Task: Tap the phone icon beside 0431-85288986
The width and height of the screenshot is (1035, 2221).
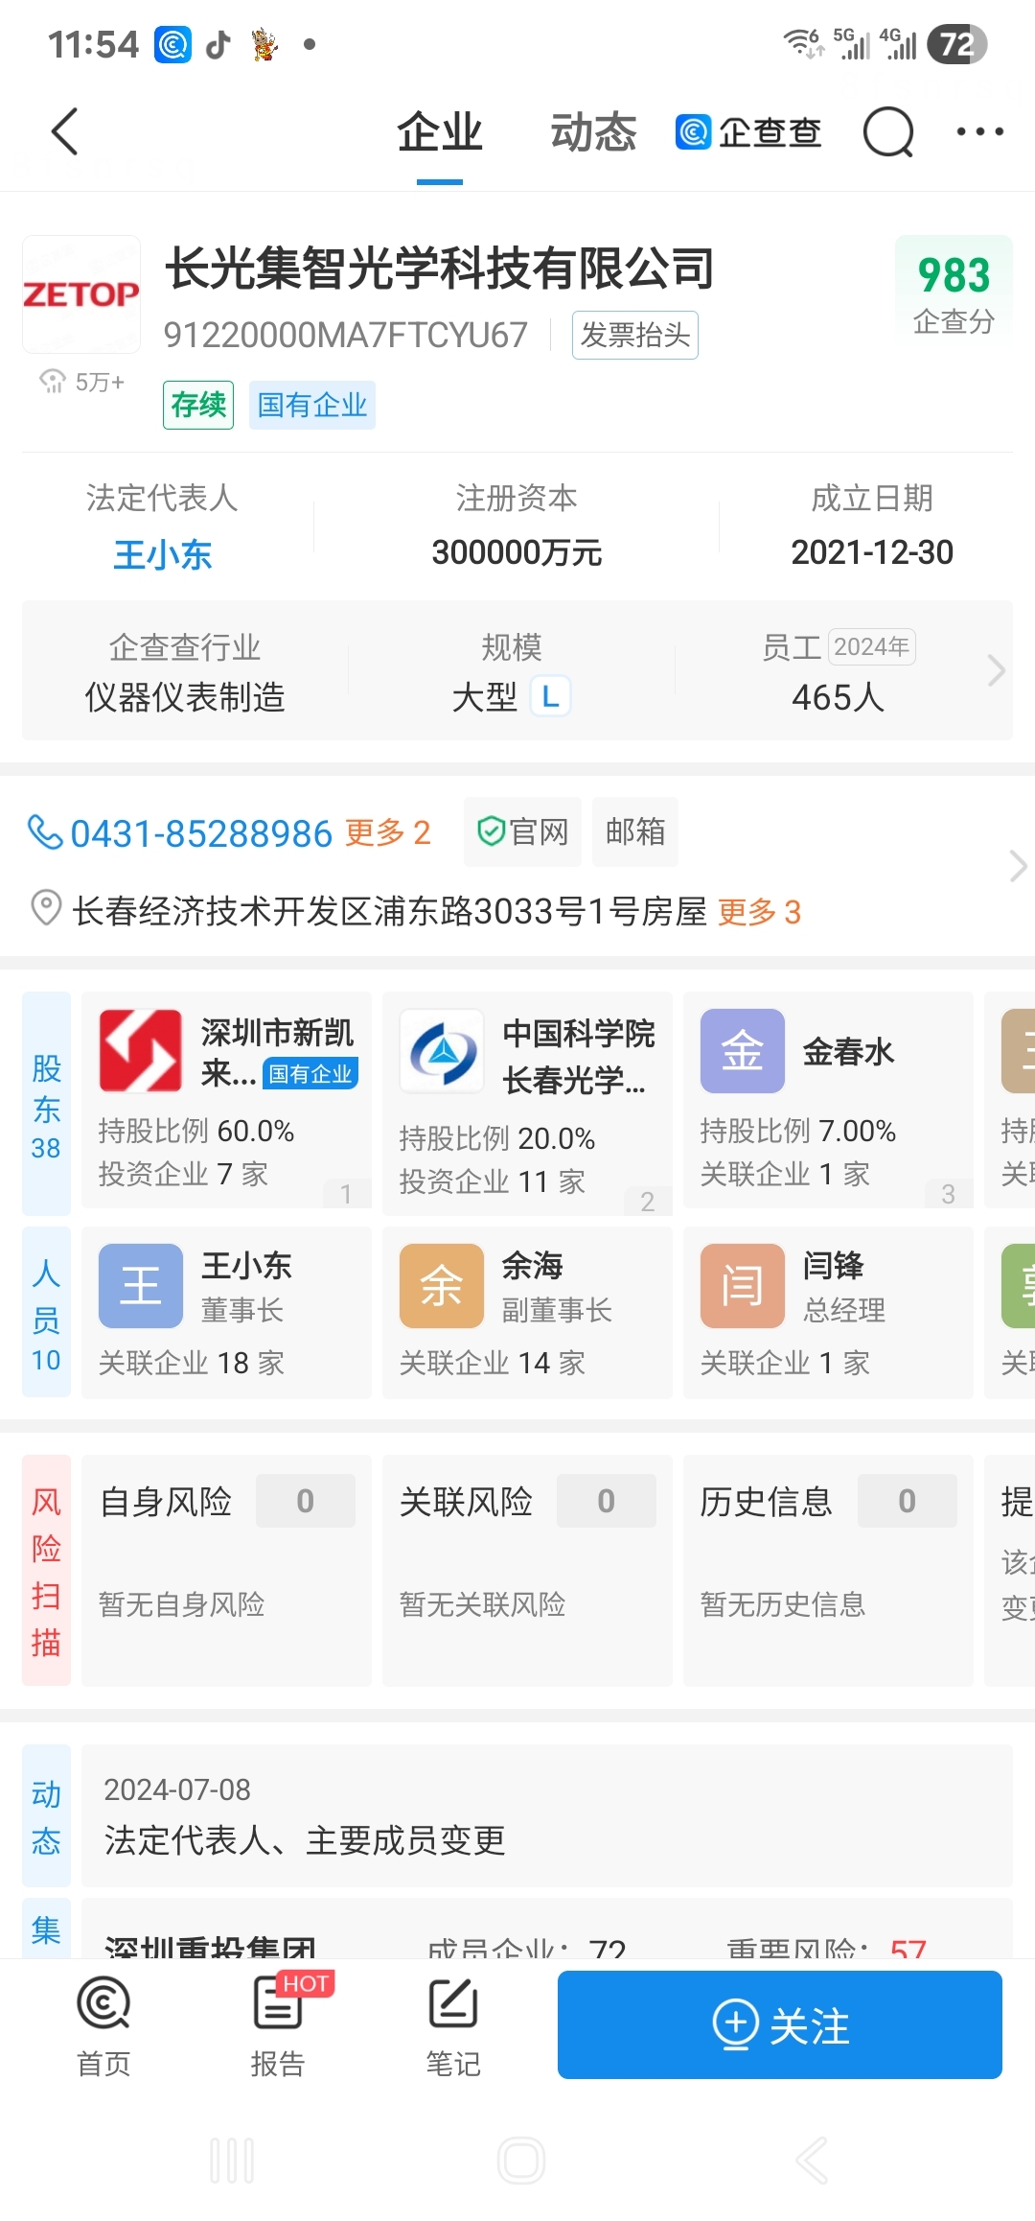Action: [x=44, y=832]
